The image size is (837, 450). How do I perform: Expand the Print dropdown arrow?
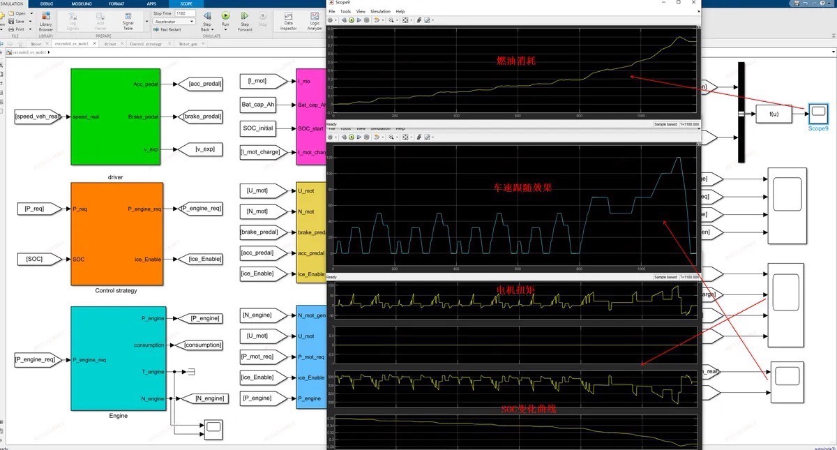31,29
